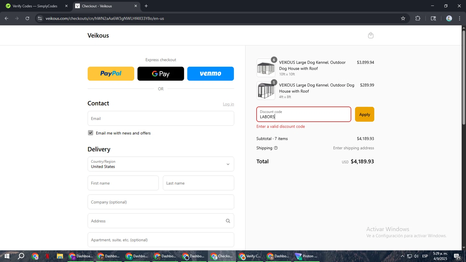Open the browser side panel icon
466x262 pixels.
click(x=433, y=18)
